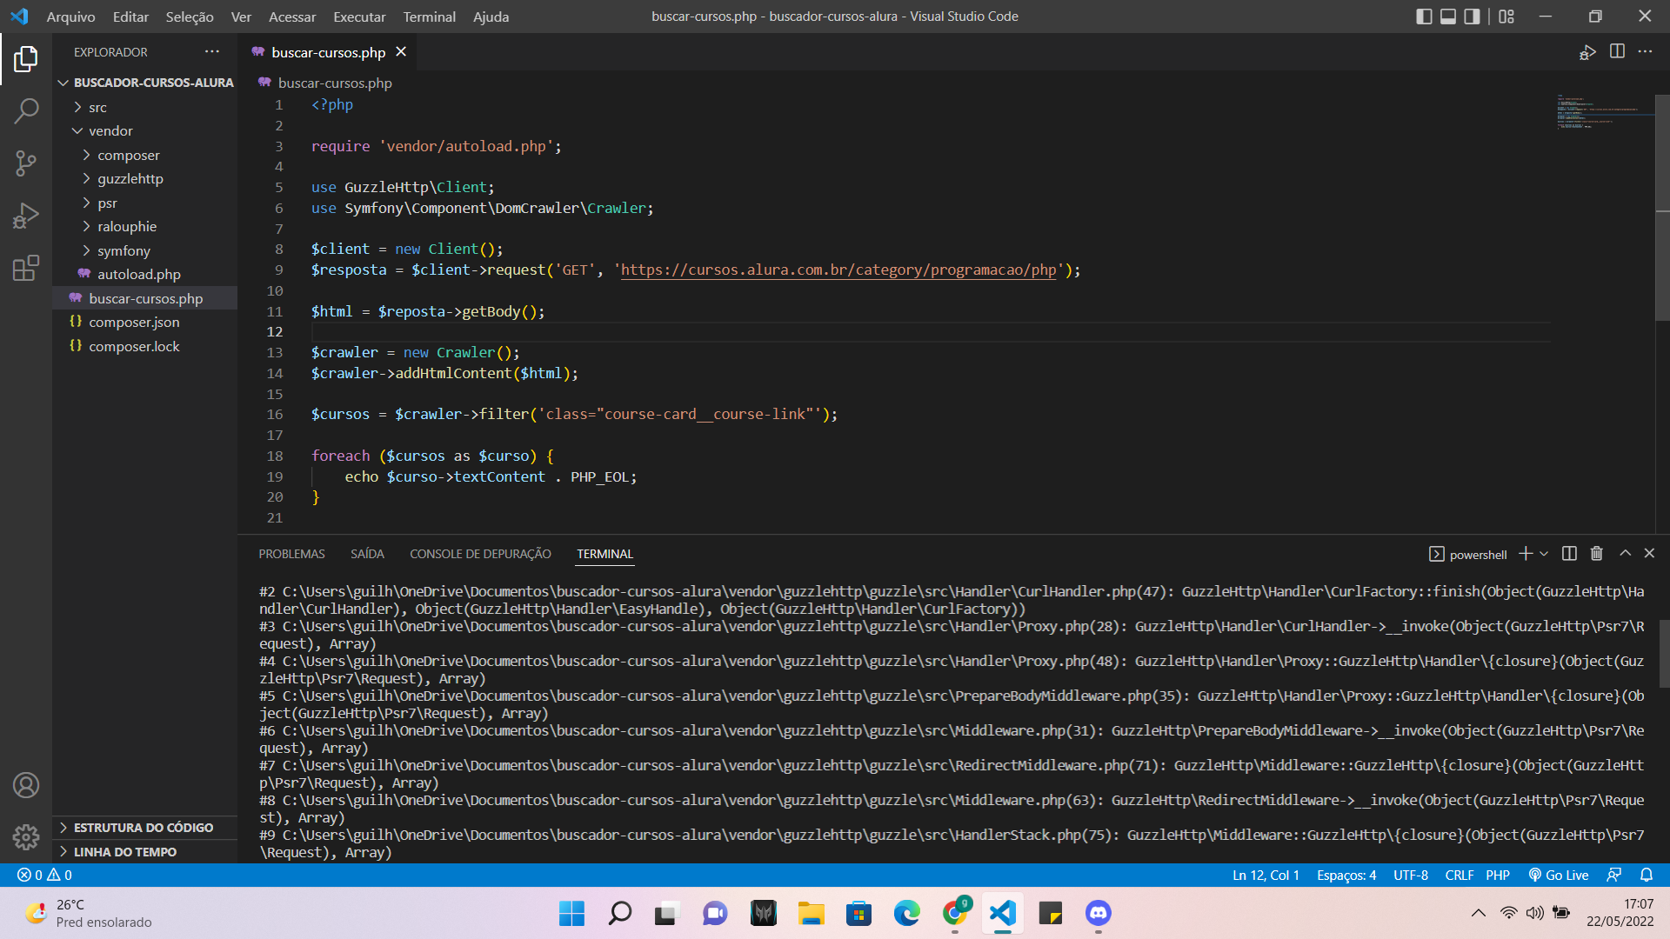Image resolution: width=1670 pixels, height=939 pixels.
Task: Close the buscar-cursos.php editor tab
Action: [401, 52]
